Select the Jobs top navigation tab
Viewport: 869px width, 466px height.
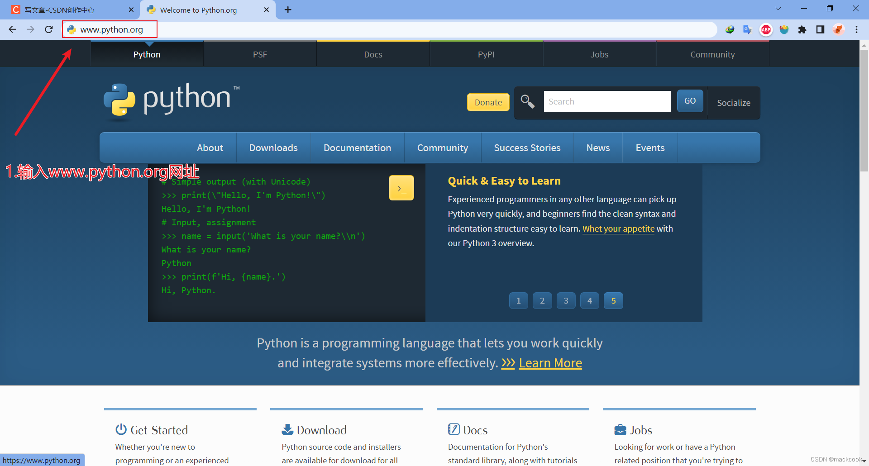click(599, 54)
